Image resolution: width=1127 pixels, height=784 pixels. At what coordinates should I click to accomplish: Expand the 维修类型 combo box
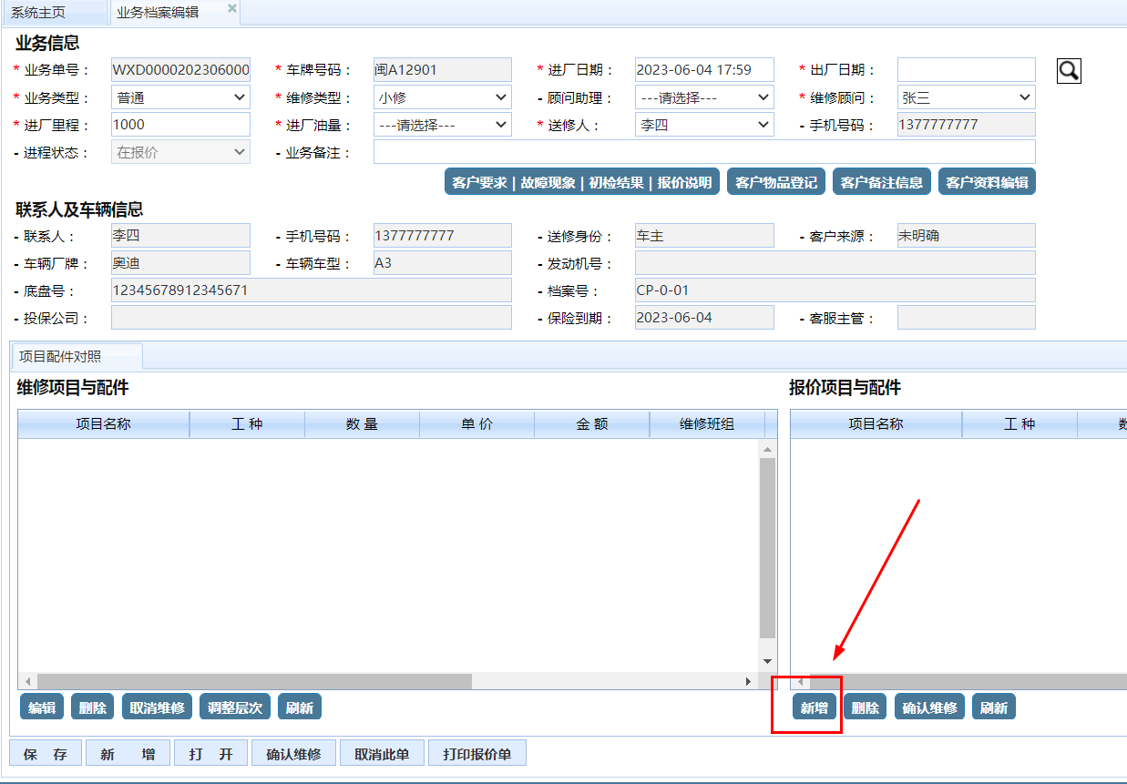point(443,97)
